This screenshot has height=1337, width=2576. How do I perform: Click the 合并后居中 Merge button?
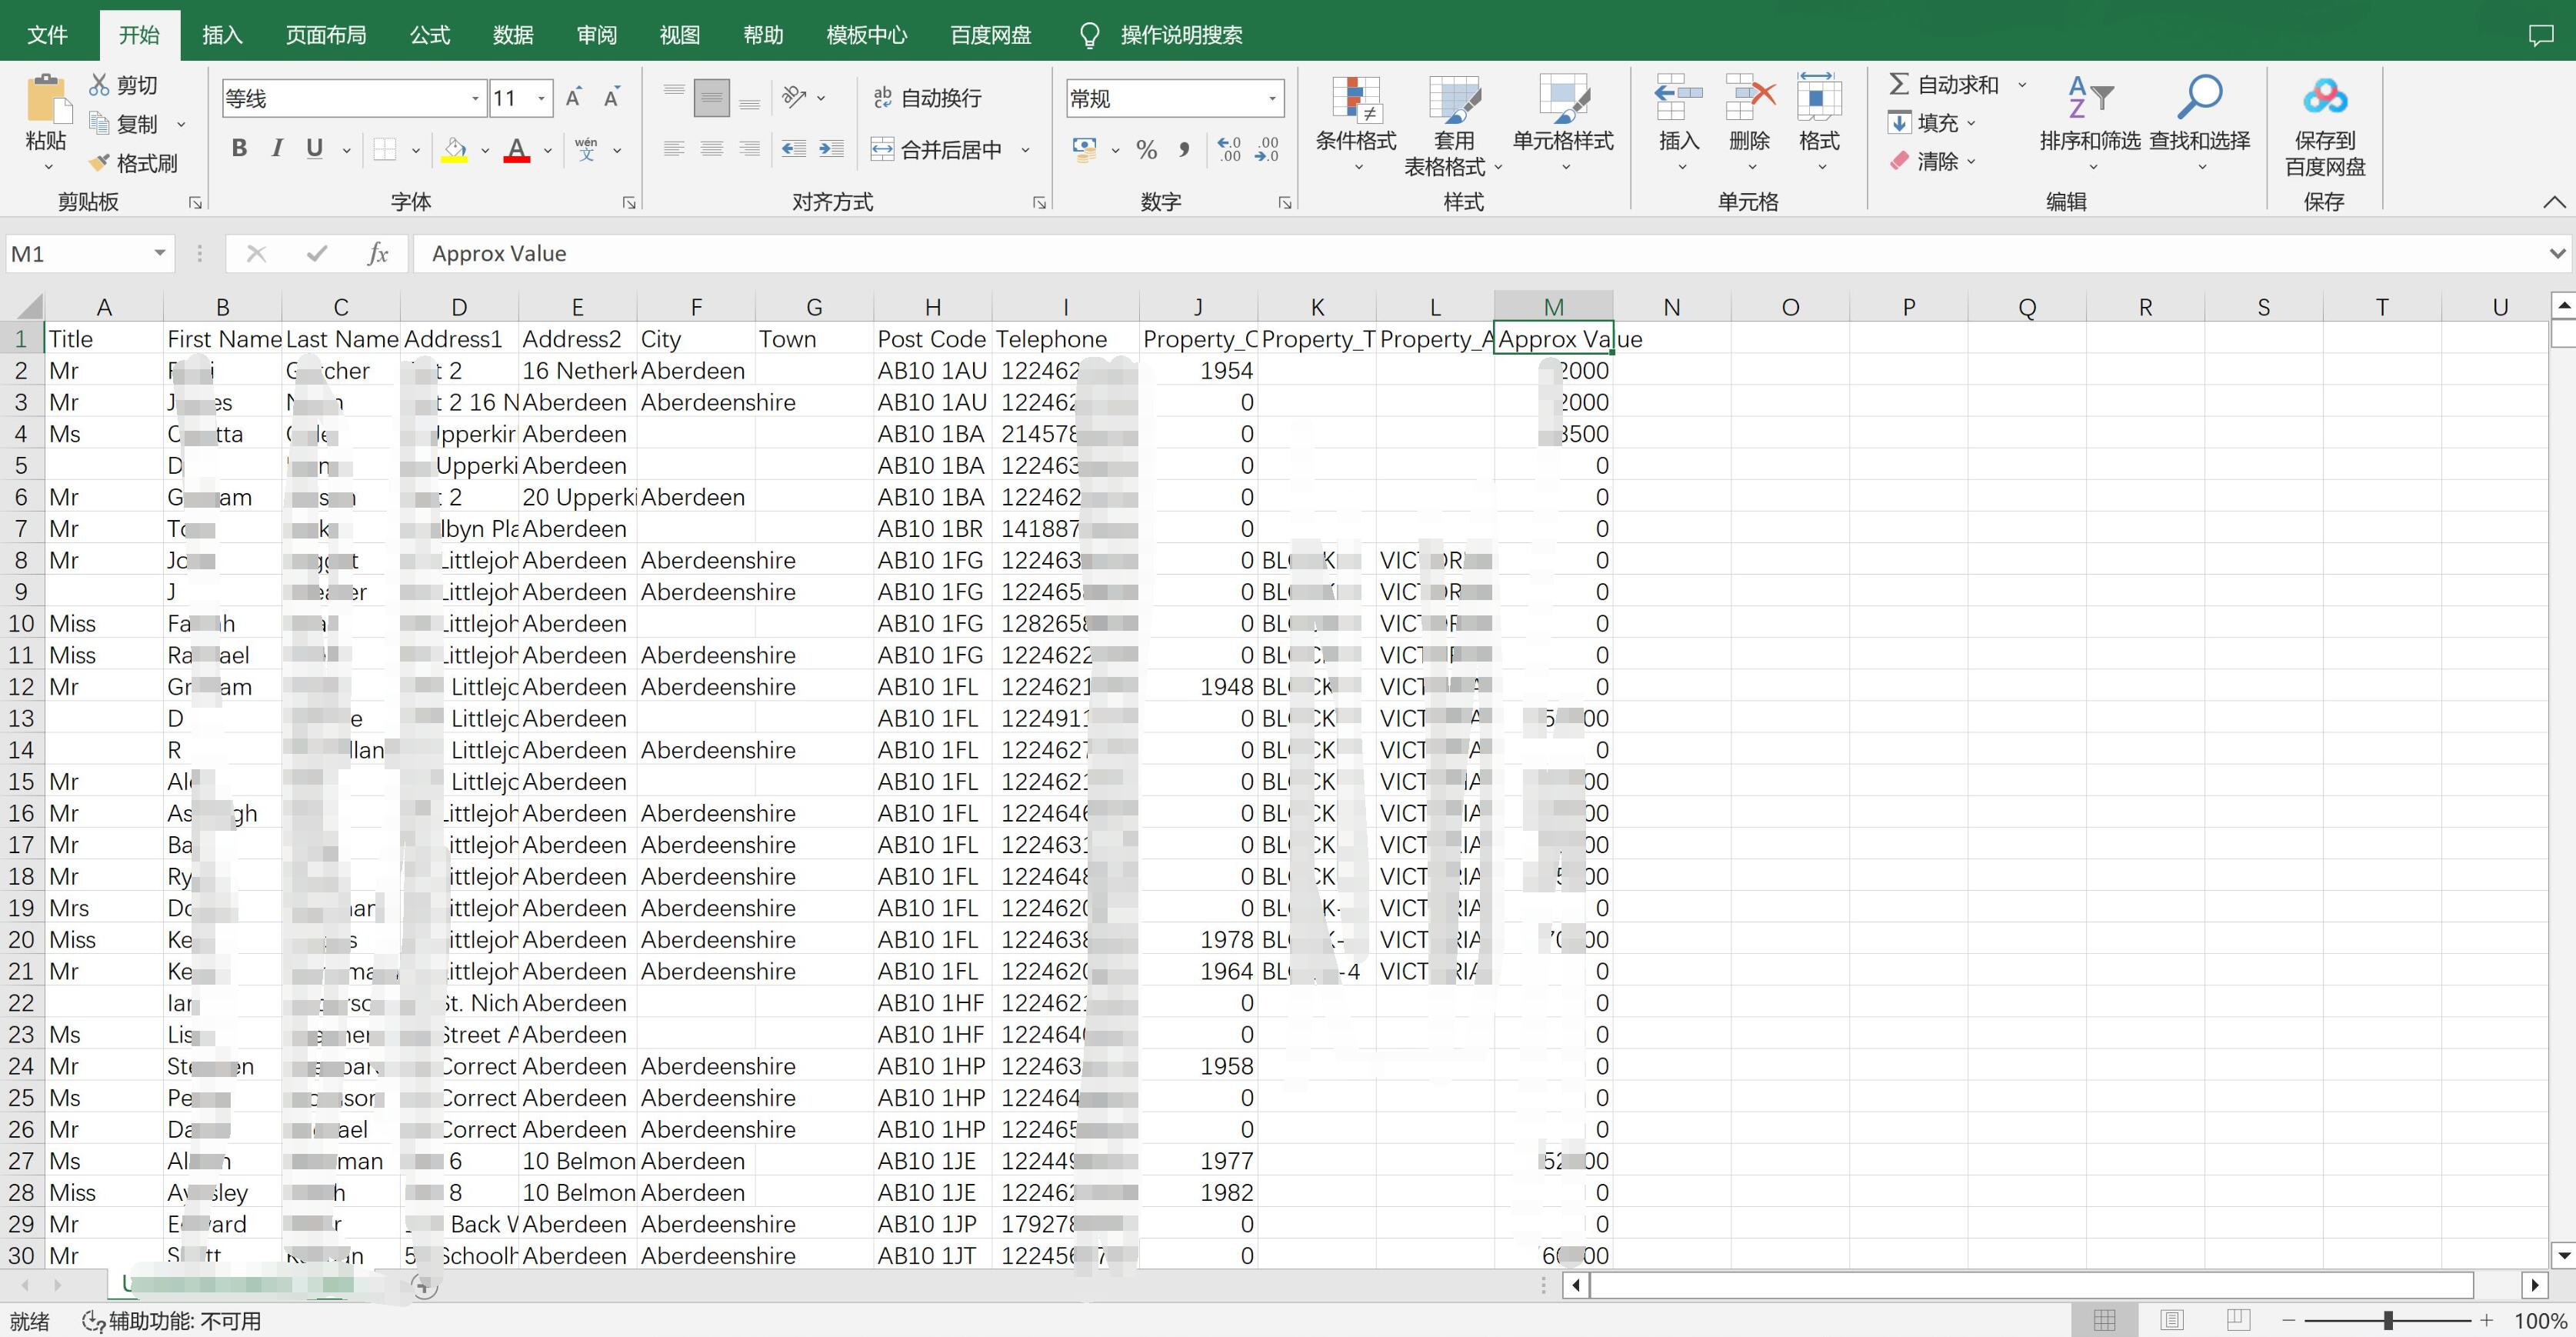(x=938, y=150)
